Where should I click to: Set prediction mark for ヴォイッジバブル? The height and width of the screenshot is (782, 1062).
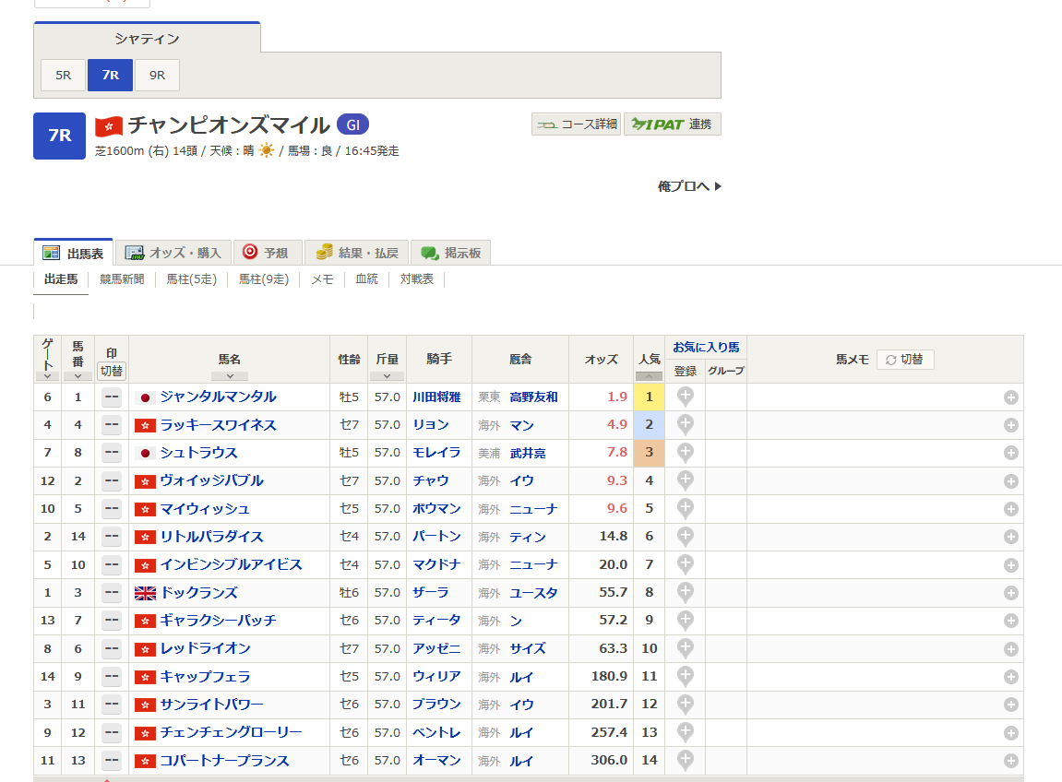click(112, 481)
